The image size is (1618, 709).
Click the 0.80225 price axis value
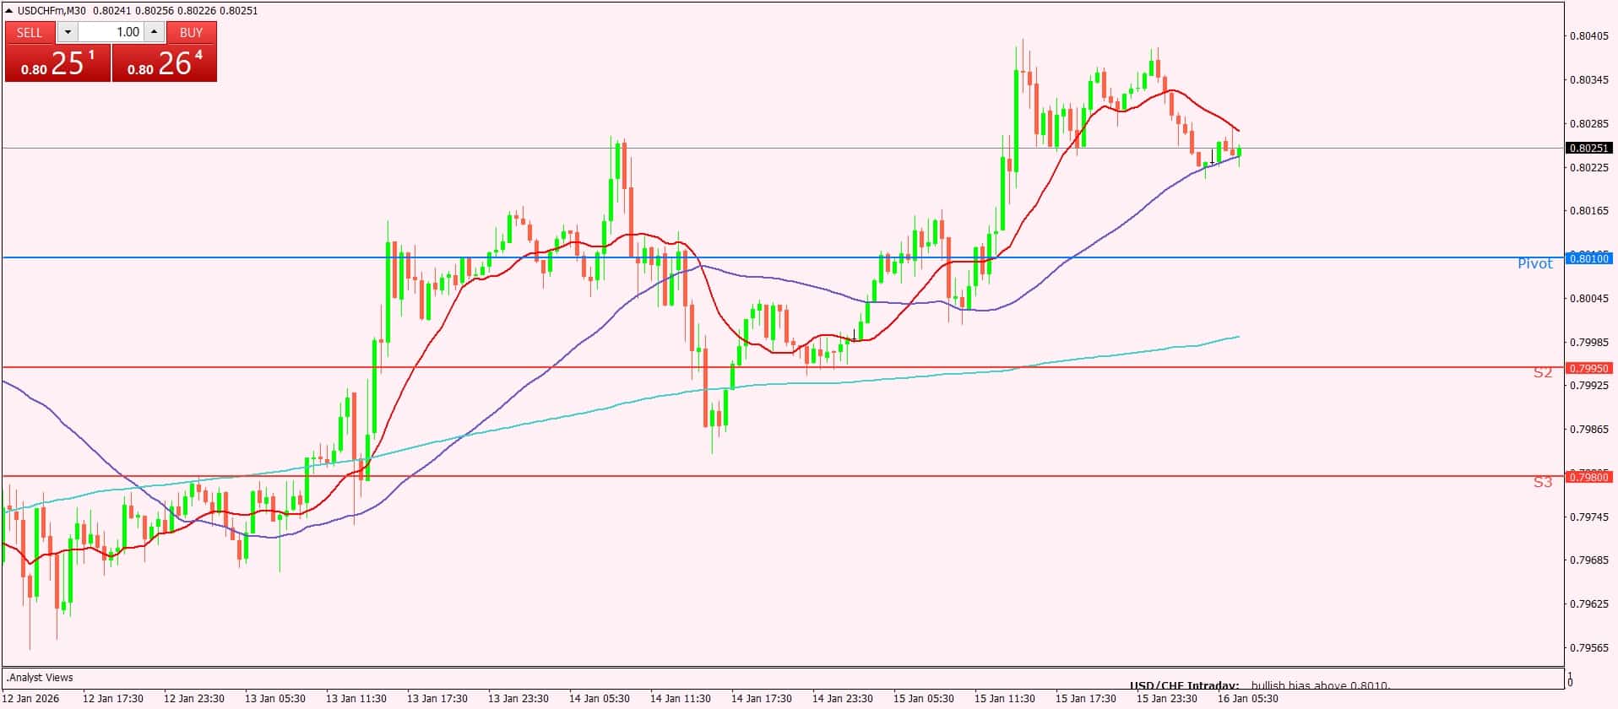point(1588,167)
